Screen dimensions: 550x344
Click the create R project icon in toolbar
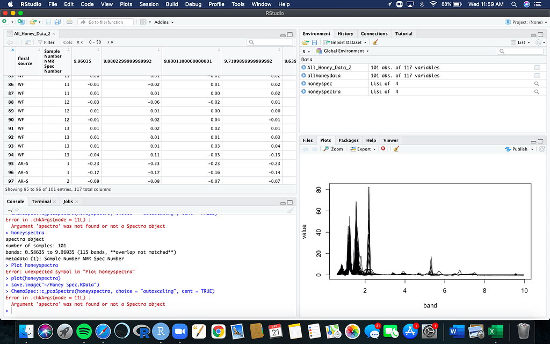(x=21, y=21)
